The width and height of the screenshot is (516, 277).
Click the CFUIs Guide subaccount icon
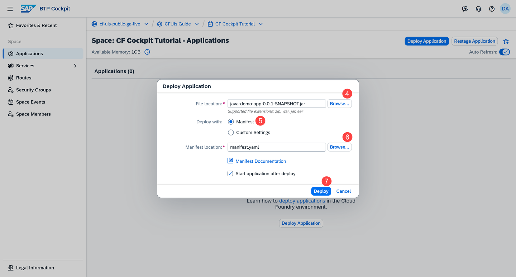(159, 24)
